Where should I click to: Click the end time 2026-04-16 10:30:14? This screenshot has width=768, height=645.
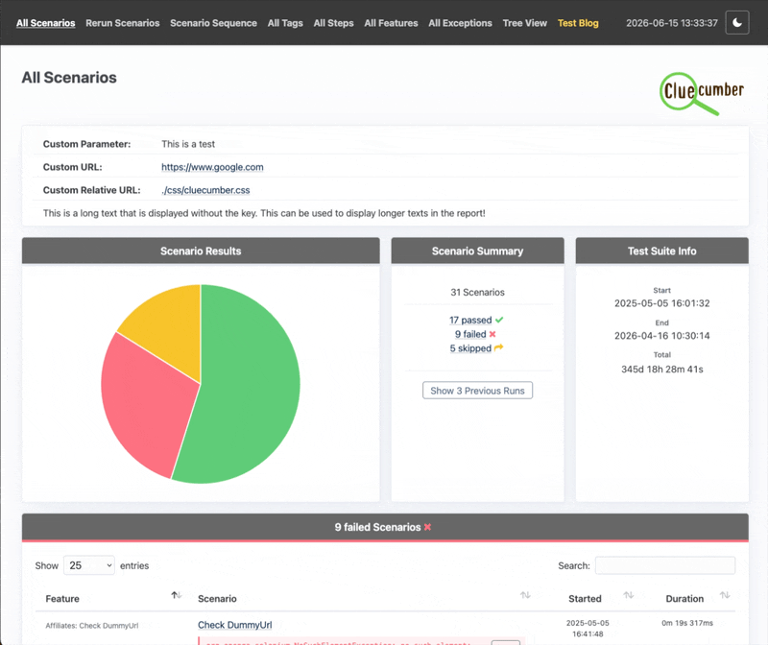tap(662, 336)
